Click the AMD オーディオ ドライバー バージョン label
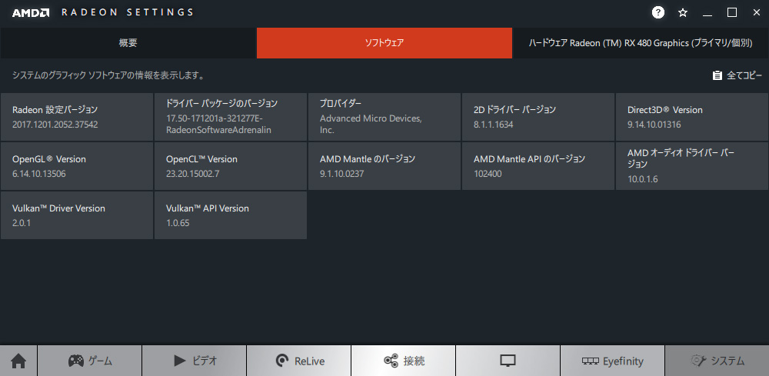This screenshot has height=376, width=769. point(681,158)
